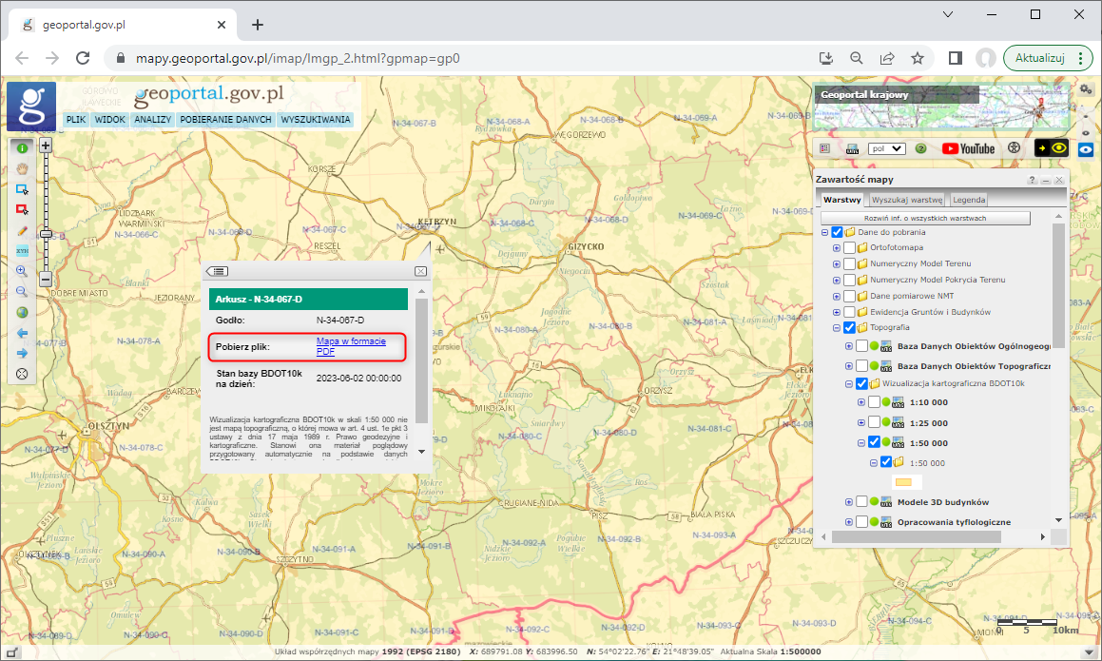The image size is (1102, 661).
Task: Click the green question mark help icon
Action: click(920, 148)
